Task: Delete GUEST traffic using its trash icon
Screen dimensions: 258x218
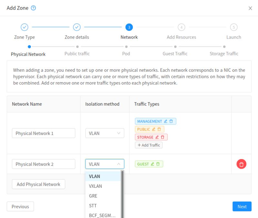Action: point(158,164)
